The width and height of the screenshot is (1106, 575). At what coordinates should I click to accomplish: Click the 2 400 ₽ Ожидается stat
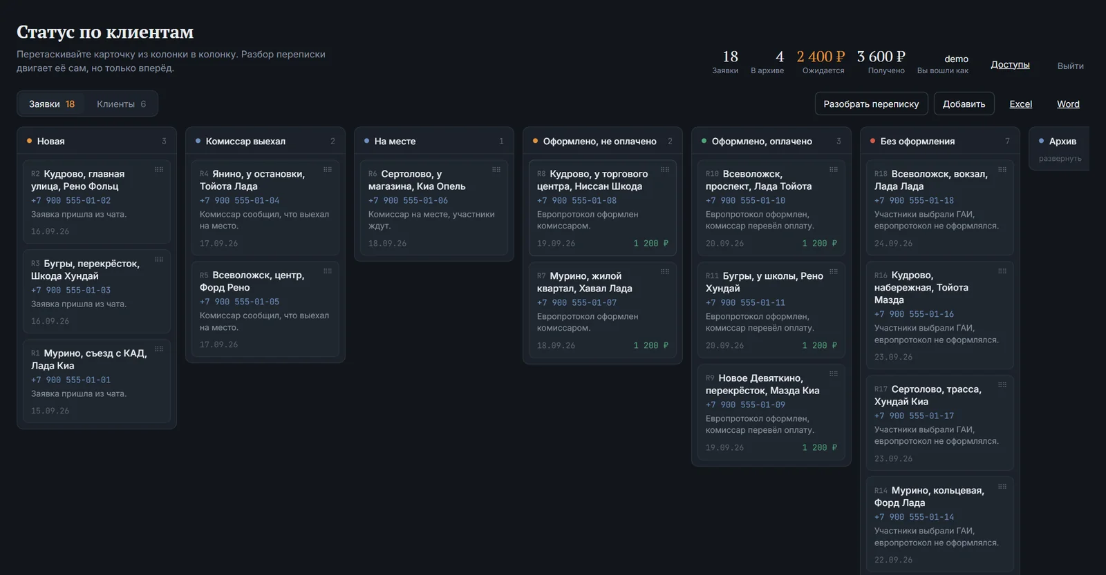tap(821, 61)
